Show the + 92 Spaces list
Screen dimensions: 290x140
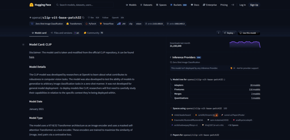[x=233, y=125]
